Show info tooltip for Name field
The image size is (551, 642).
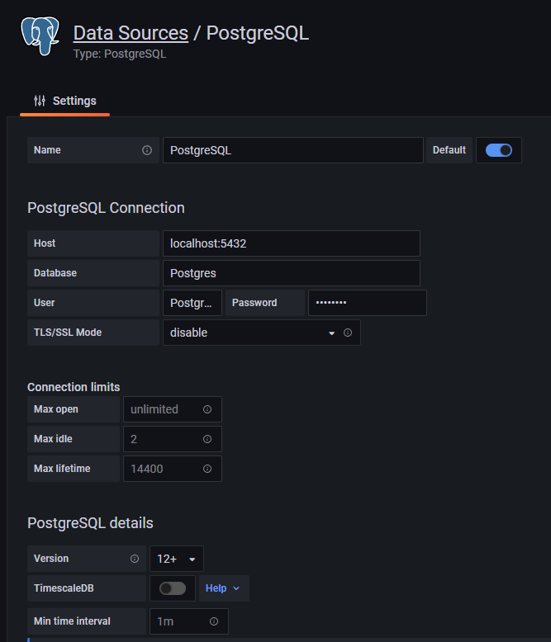[147, 150]
